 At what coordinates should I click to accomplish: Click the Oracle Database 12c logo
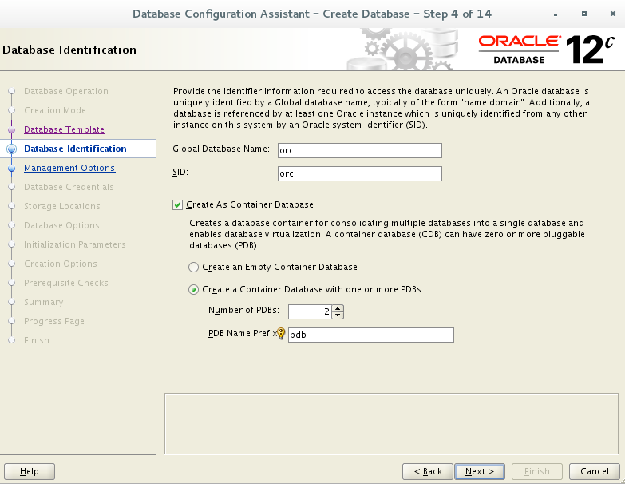pyautogui.click(x=546, y=50)
